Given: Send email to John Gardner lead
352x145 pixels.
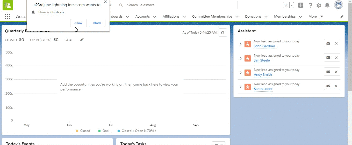Looking at the screenshot, I should pos(328,43).
